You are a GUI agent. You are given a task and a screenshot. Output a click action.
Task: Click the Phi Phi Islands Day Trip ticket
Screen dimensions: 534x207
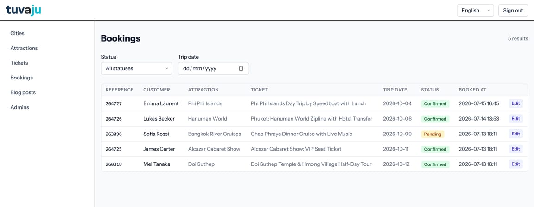[x=309, y=103]
